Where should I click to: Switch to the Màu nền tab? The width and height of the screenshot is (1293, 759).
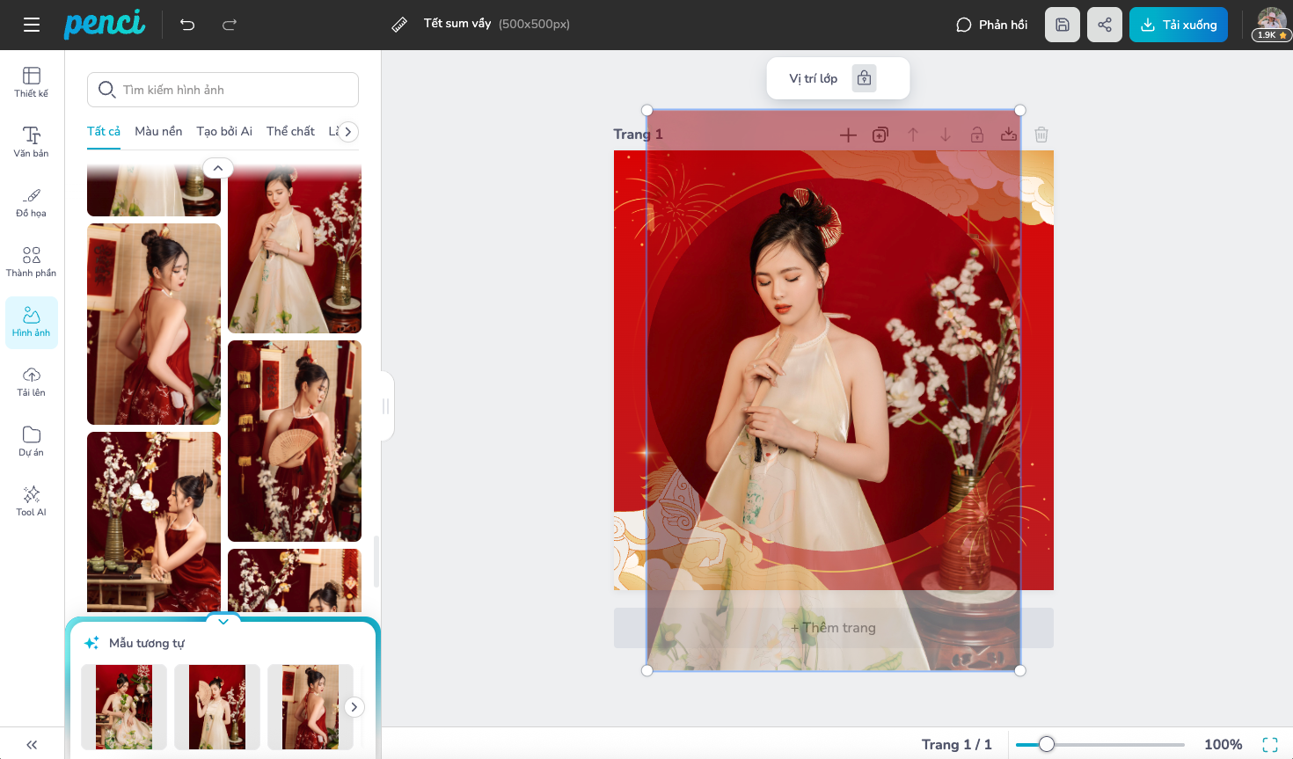[x=158, y=131]
